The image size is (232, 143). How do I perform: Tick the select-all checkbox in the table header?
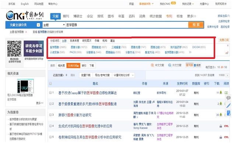point(50,84)
